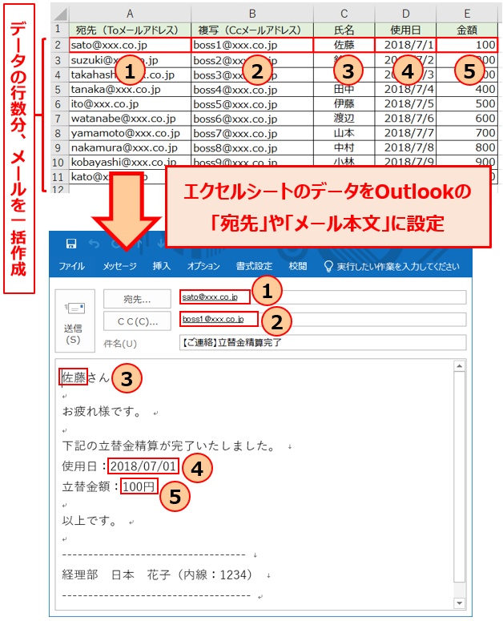The width and height of the screenshot is (503, 621).
Task: Select Excel column E header
Action: [467, 14]
